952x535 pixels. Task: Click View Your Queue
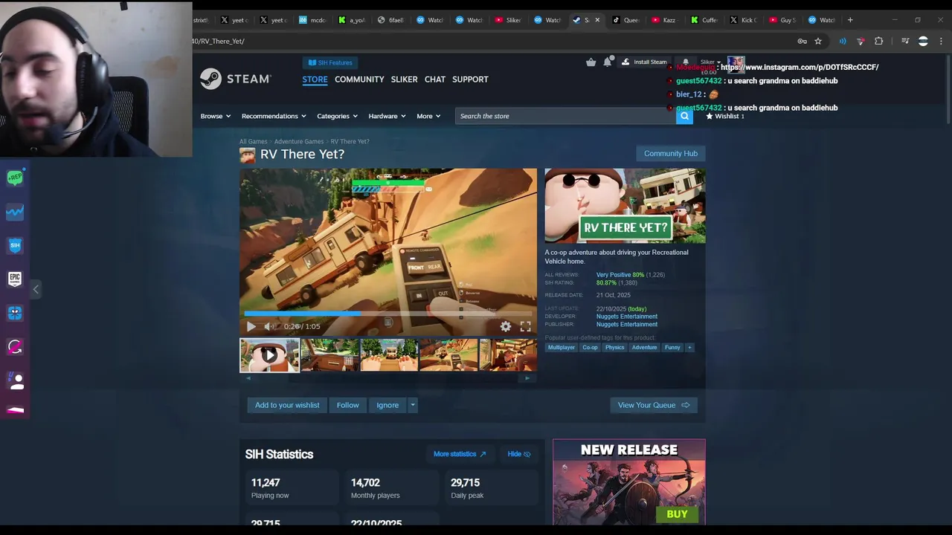[x=654, y=405]
